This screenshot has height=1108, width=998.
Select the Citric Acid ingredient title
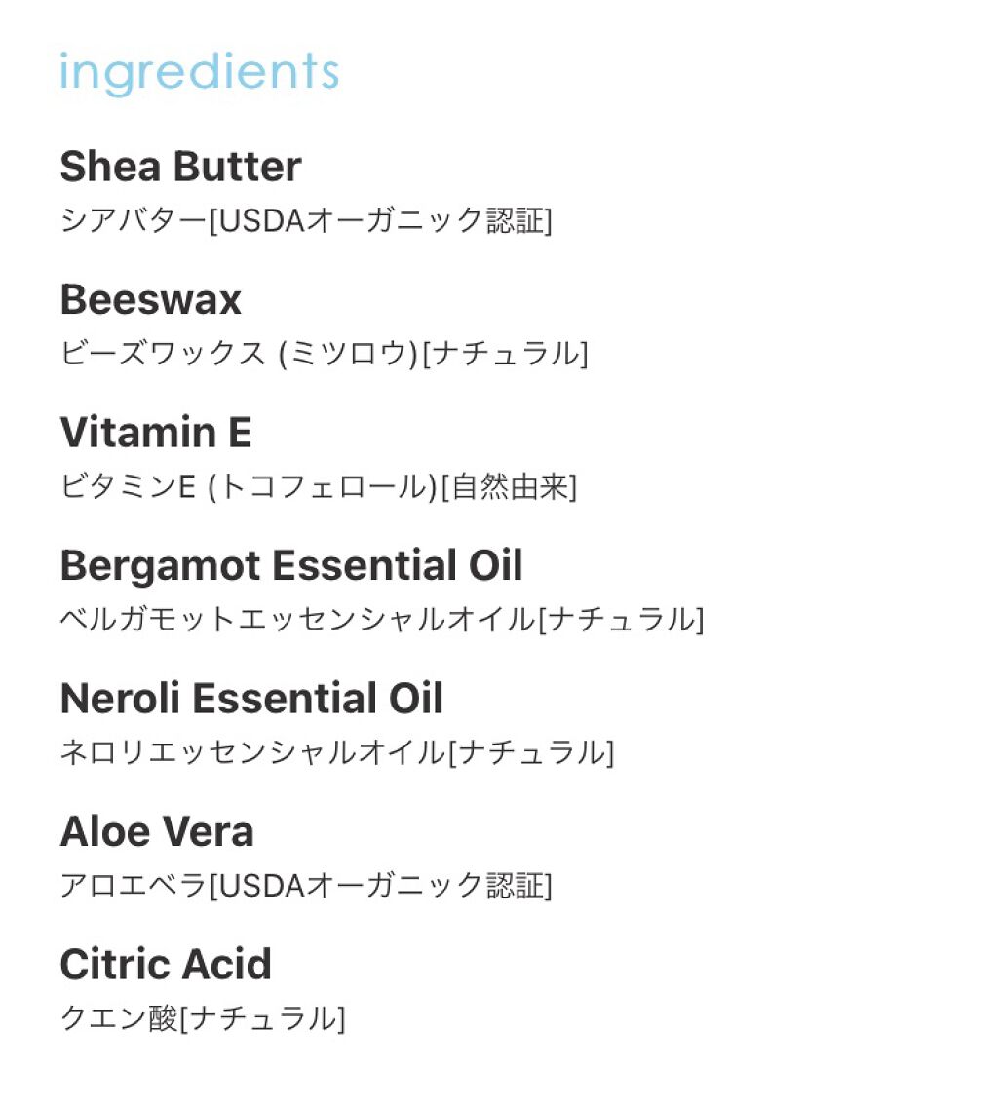(x=166, y=965)
